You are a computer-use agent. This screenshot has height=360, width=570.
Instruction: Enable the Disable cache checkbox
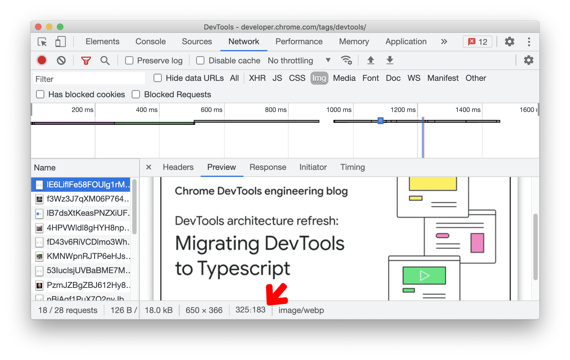[x=199, y=61]
